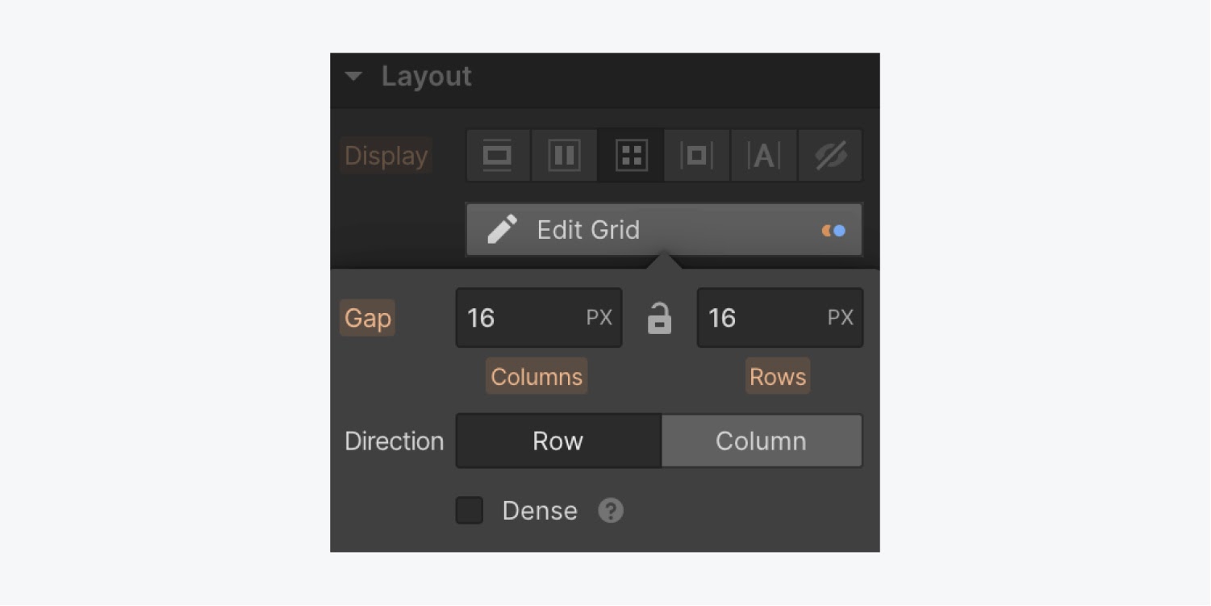The width and height of the screenshot is (1211, 606).
Task: Set direction to Row
Action: (558, 441)
